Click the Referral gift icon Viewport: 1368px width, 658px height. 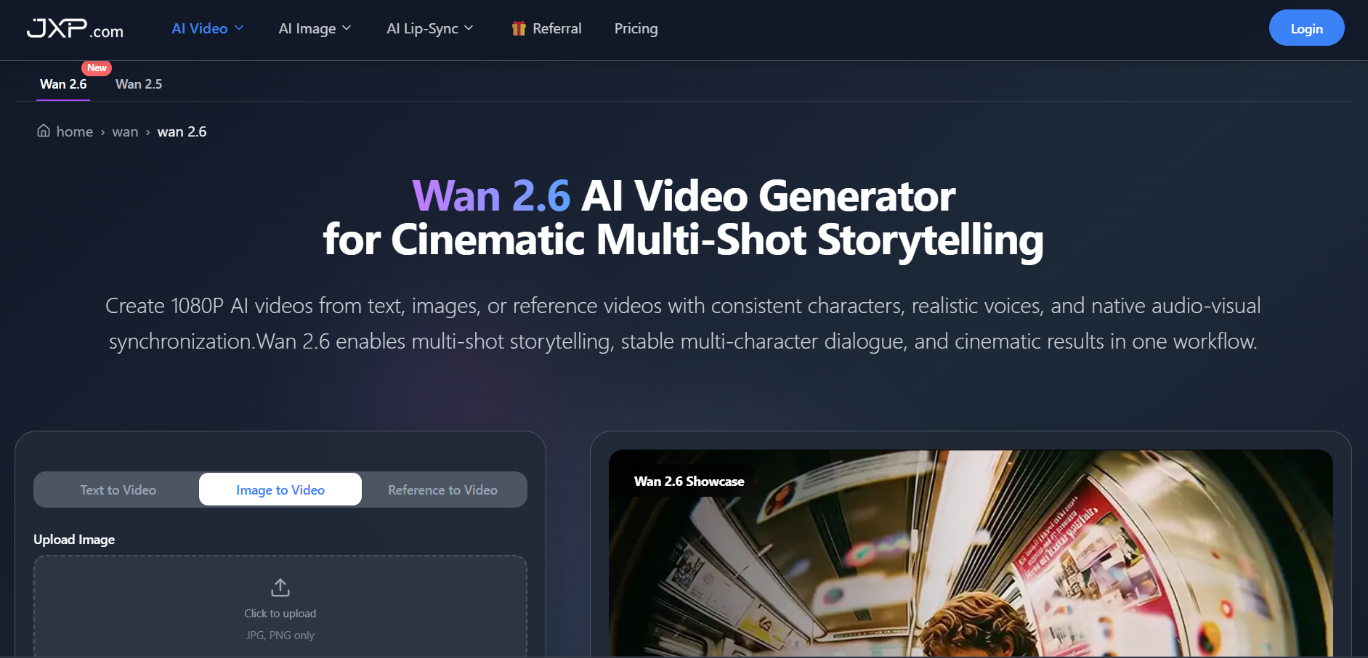(x=519, y=28)
